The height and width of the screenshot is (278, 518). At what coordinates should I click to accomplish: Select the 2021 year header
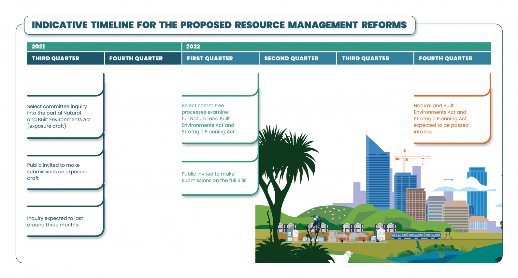click(104, 47)
